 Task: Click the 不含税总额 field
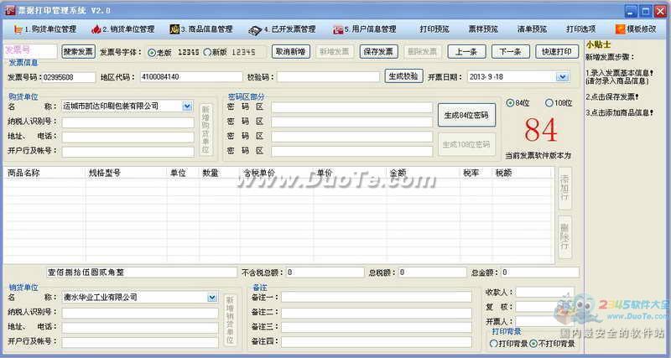[x=325, y=272]
